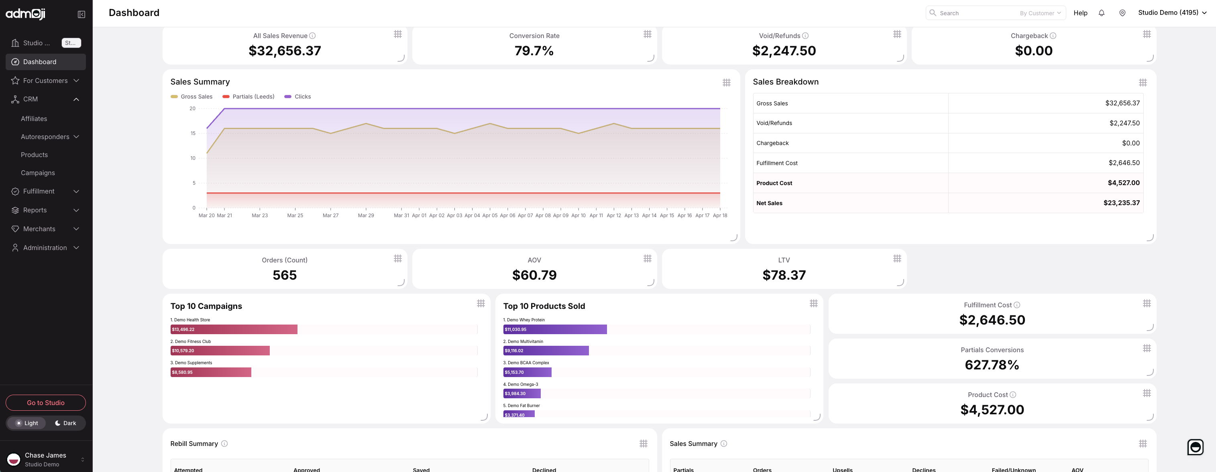1216x472 pixels.
Task: Click the Chargeback card grid handle
Action: click(x=1147, y=34)
